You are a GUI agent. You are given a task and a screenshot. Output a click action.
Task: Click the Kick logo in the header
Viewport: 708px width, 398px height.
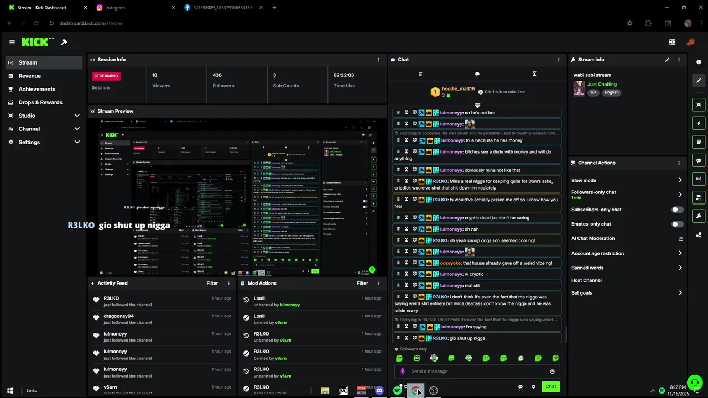click(38, 42)
